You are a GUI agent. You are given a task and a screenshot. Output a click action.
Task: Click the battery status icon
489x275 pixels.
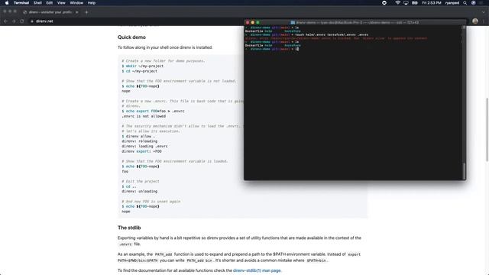415,3
